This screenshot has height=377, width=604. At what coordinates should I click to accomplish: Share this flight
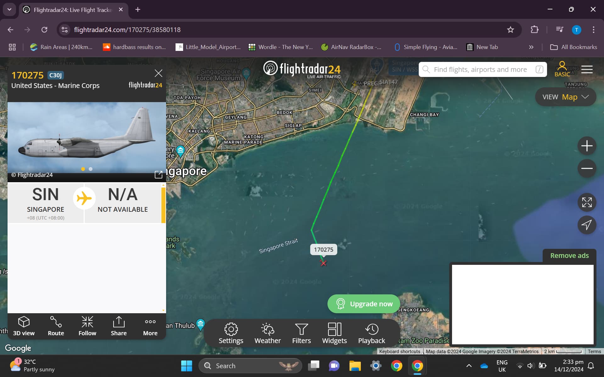pyautogui.click(x=119, y=326)
